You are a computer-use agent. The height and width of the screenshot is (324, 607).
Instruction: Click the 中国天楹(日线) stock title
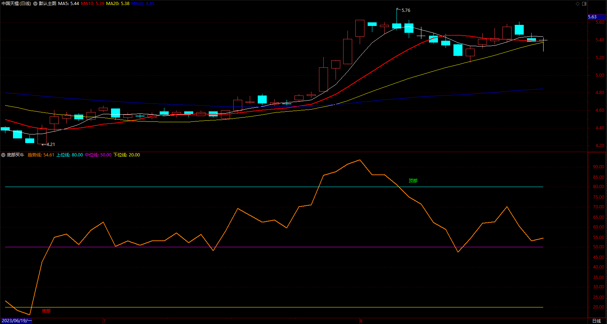(16, 4)
